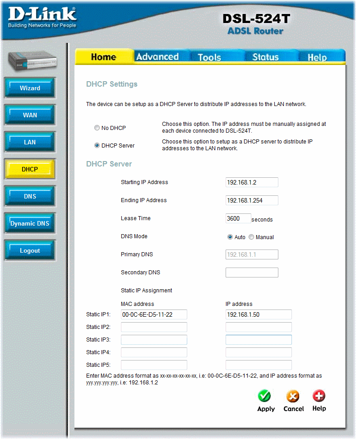Open the Home tab
This screenshot has height=439, width=356.
[x=103, y=57]
